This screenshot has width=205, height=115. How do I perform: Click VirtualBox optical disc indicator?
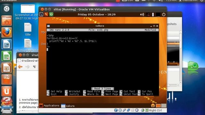click(x=120, y=110)
